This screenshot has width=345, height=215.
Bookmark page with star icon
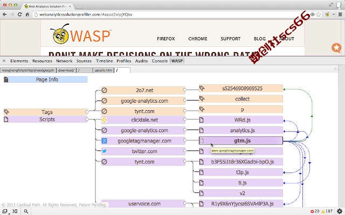pos(319,15)
